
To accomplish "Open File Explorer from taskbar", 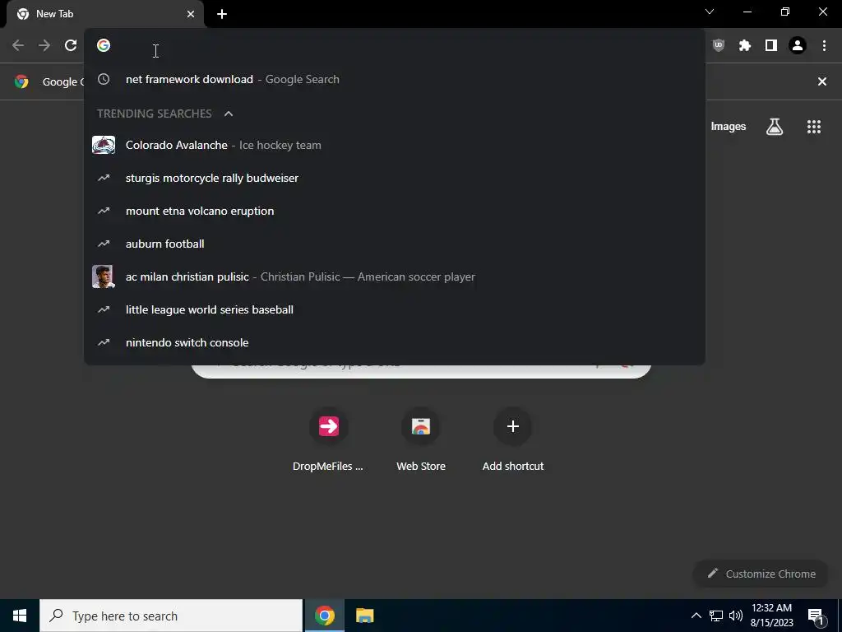I will click(364, 616).
